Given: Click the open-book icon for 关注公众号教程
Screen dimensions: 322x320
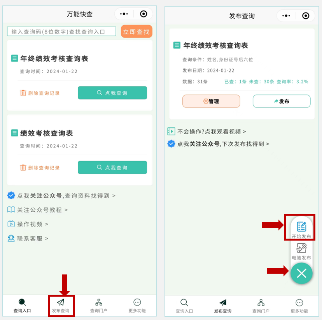Looking at the screenshot, I should [x=11, y=210].
